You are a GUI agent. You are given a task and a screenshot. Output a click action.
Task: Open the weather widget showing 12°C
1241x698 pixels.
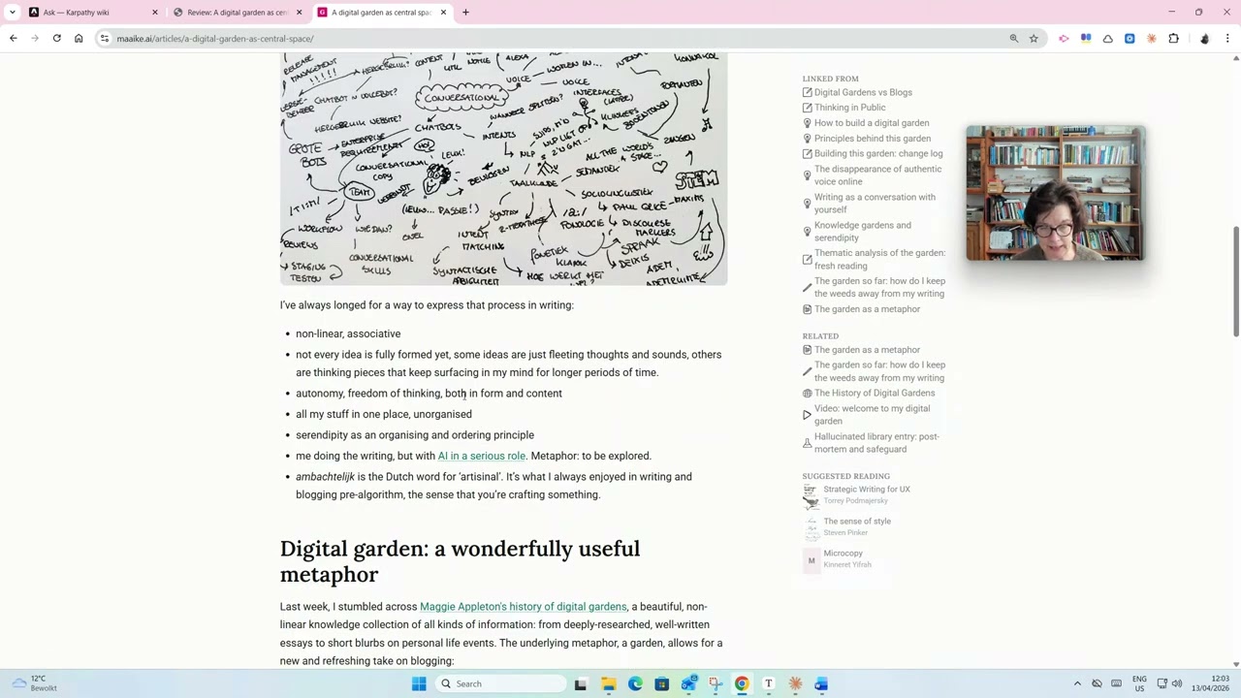(36, 683)
